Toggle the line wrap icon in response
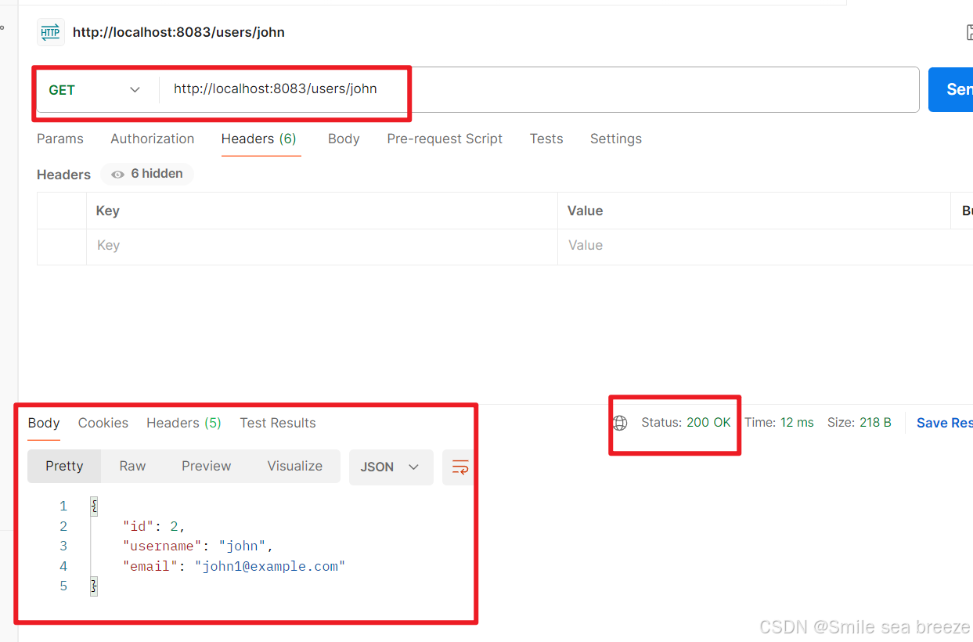 (x=459, y=467)
